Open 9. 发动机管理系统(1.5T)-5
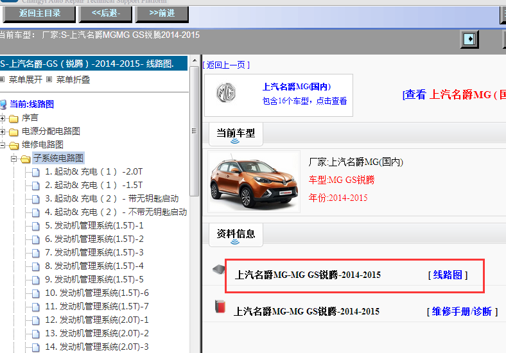The image size is (506, 353). [94, 279]
